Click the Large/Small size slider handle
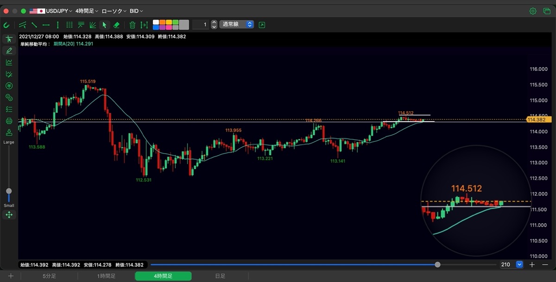Image resolution: width=556 pixels, height=282 pixels. tap(9, 191)
